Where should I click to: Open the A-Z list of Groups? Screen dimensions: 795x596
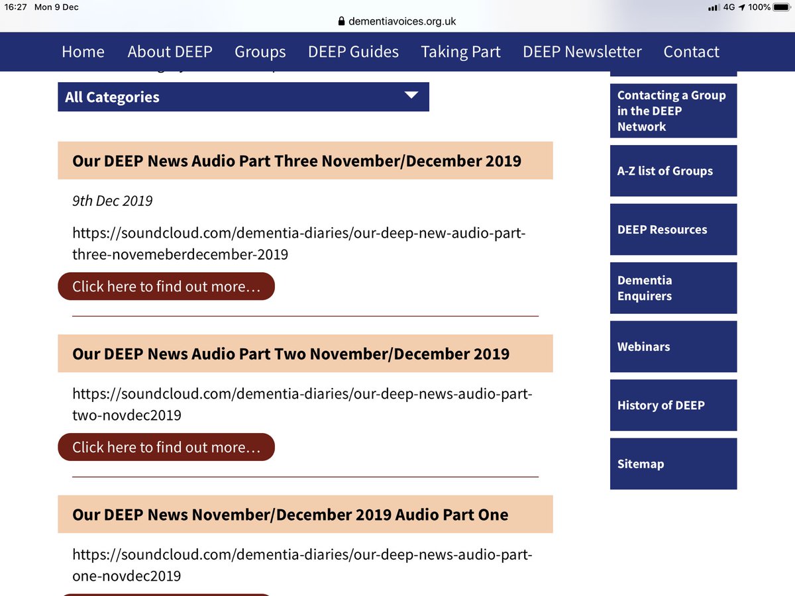point(673,171)
